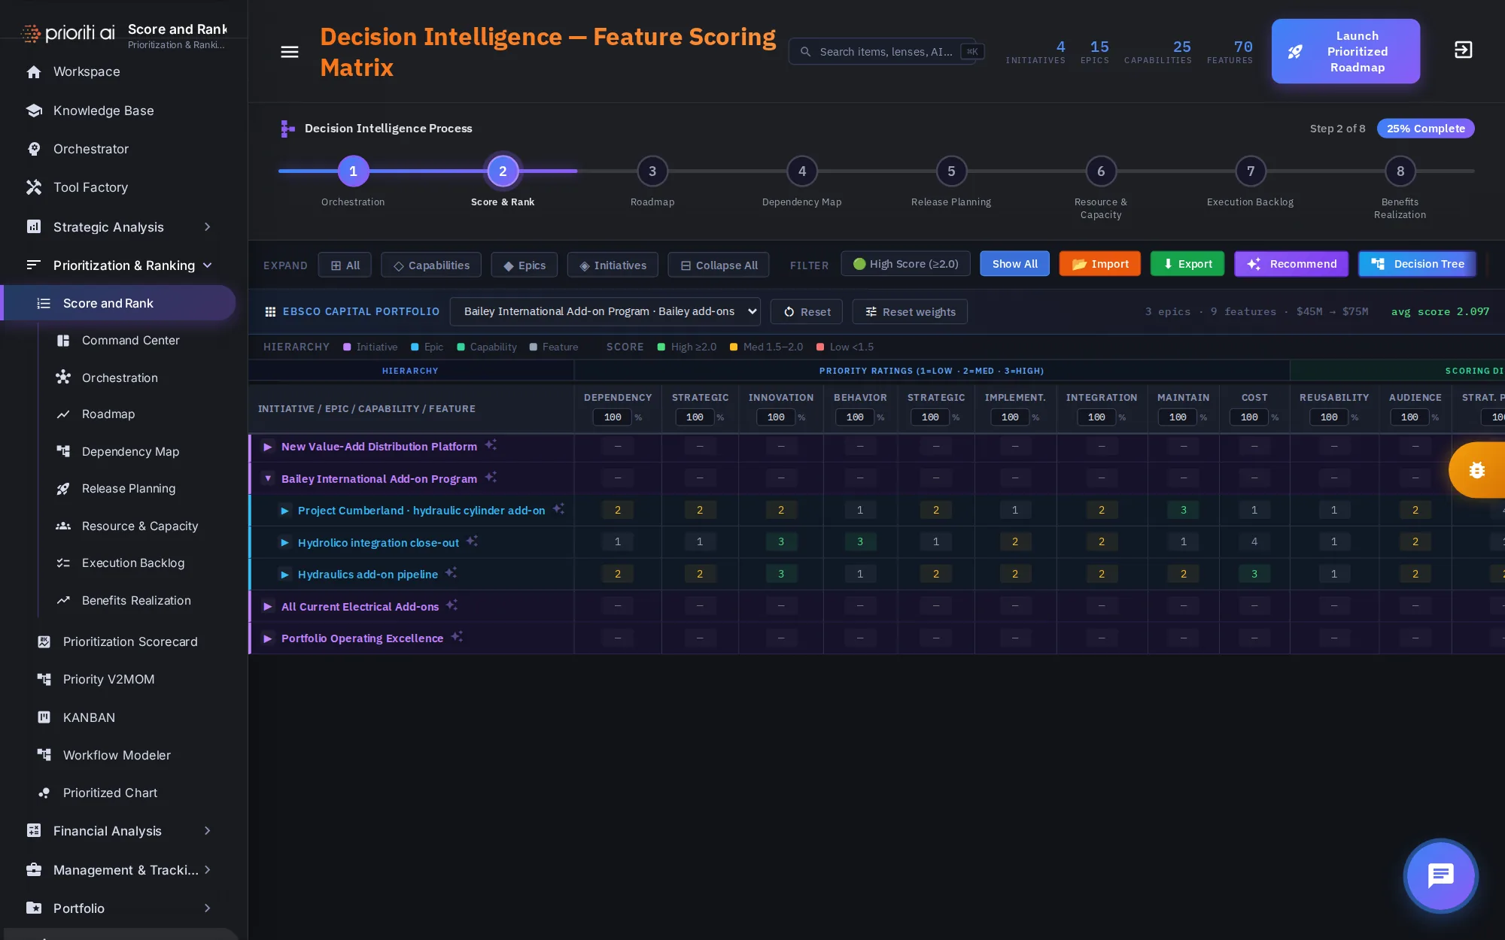Click the All expand button

pos(345,265)
